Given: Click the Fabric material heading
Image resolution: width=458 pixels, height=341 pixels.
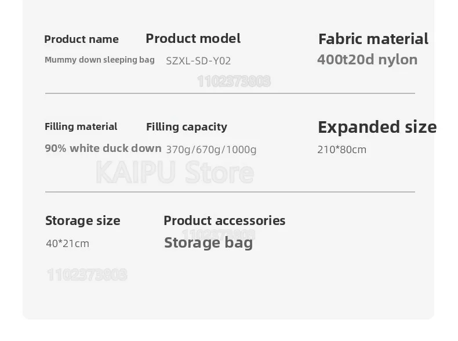Looking at the screenshot, I should click(373, 39).
